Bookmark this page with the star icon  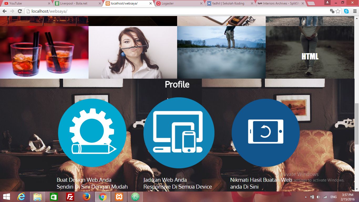[x=338, y=11]
